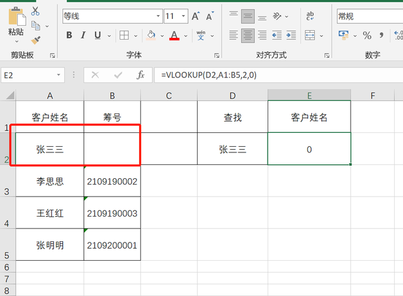Click the Paste clipboard icon
Screen dimensions: 403x296
tap(17, 17)
